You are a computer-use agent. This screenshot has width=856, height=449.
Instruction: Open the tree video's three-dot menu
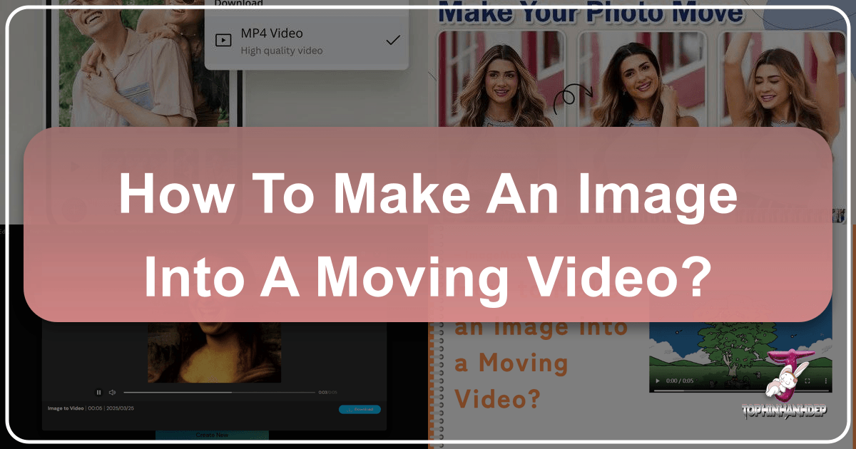824,381
